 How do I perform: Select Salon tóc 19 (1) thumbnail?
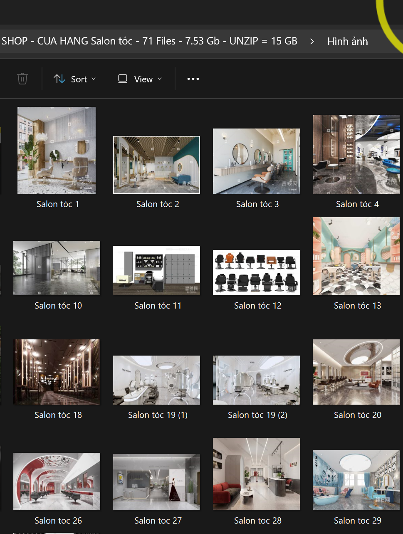coord(156,380)
